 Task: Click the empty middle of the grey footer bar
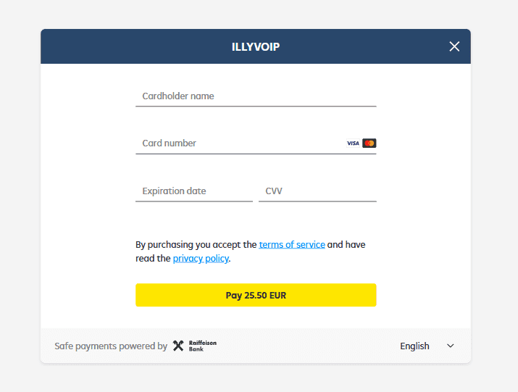point(304,346)
